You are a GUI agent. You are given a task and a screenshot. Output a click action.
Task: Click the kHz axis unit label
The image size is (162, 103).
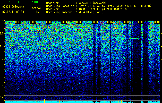click(2, 21)
